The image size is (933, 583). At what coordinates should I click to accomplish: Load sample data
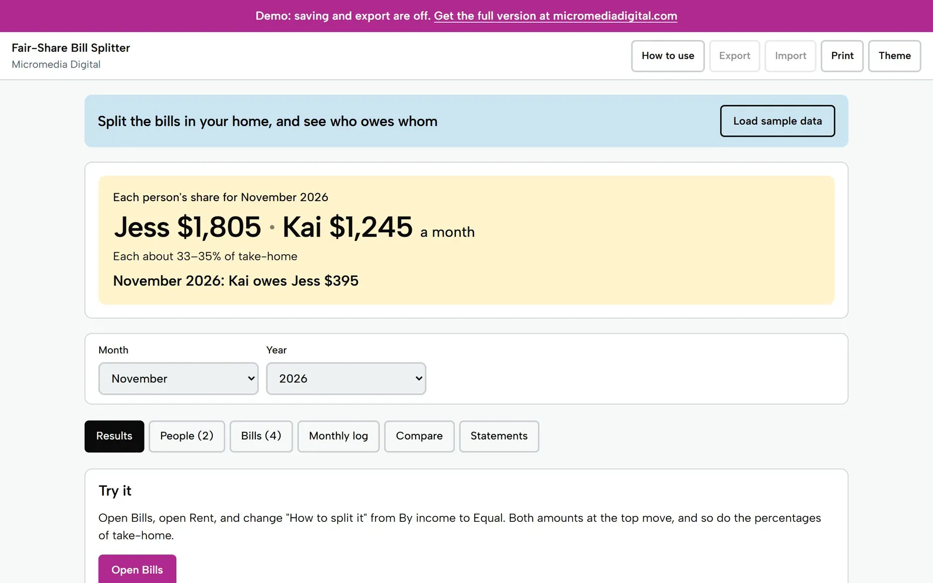point(777,121)
